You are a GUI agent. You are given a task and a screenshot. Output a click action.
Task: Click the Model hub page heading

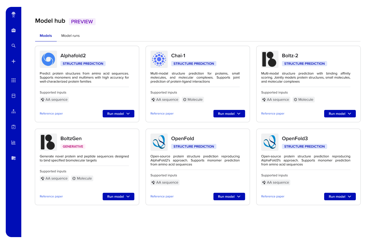(x=50, y=21)
